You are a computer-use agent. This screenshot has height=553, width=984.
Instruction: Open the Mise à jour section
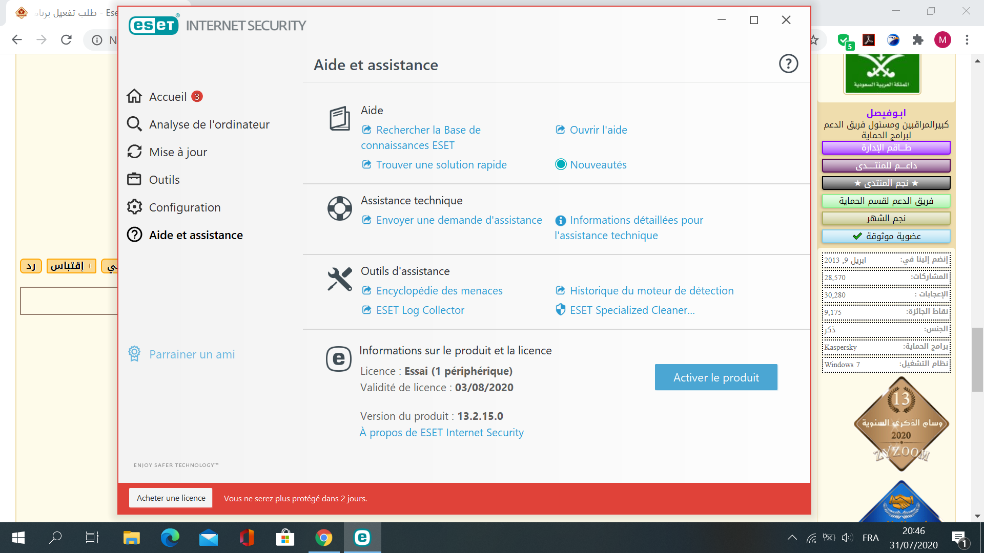click(x=178, y=152)
